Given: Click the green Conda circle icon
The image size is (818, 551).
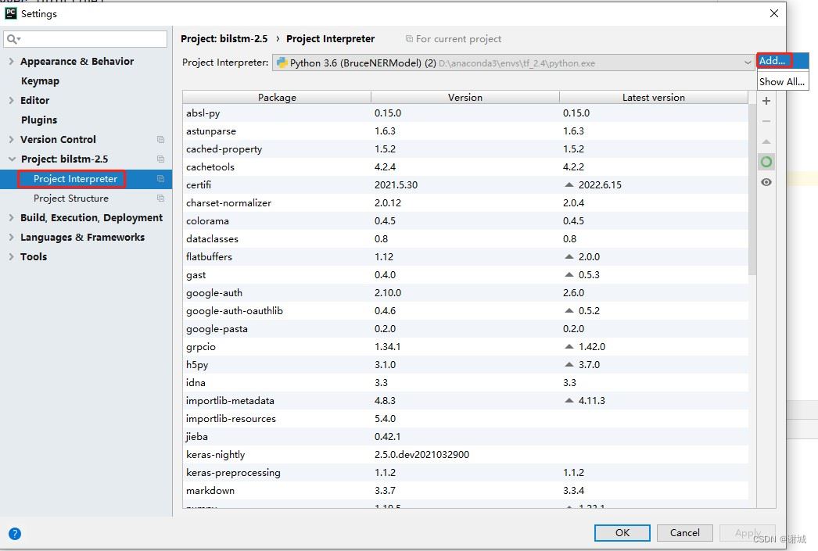Looking at the screenshot, I should [x=766, y=162].
